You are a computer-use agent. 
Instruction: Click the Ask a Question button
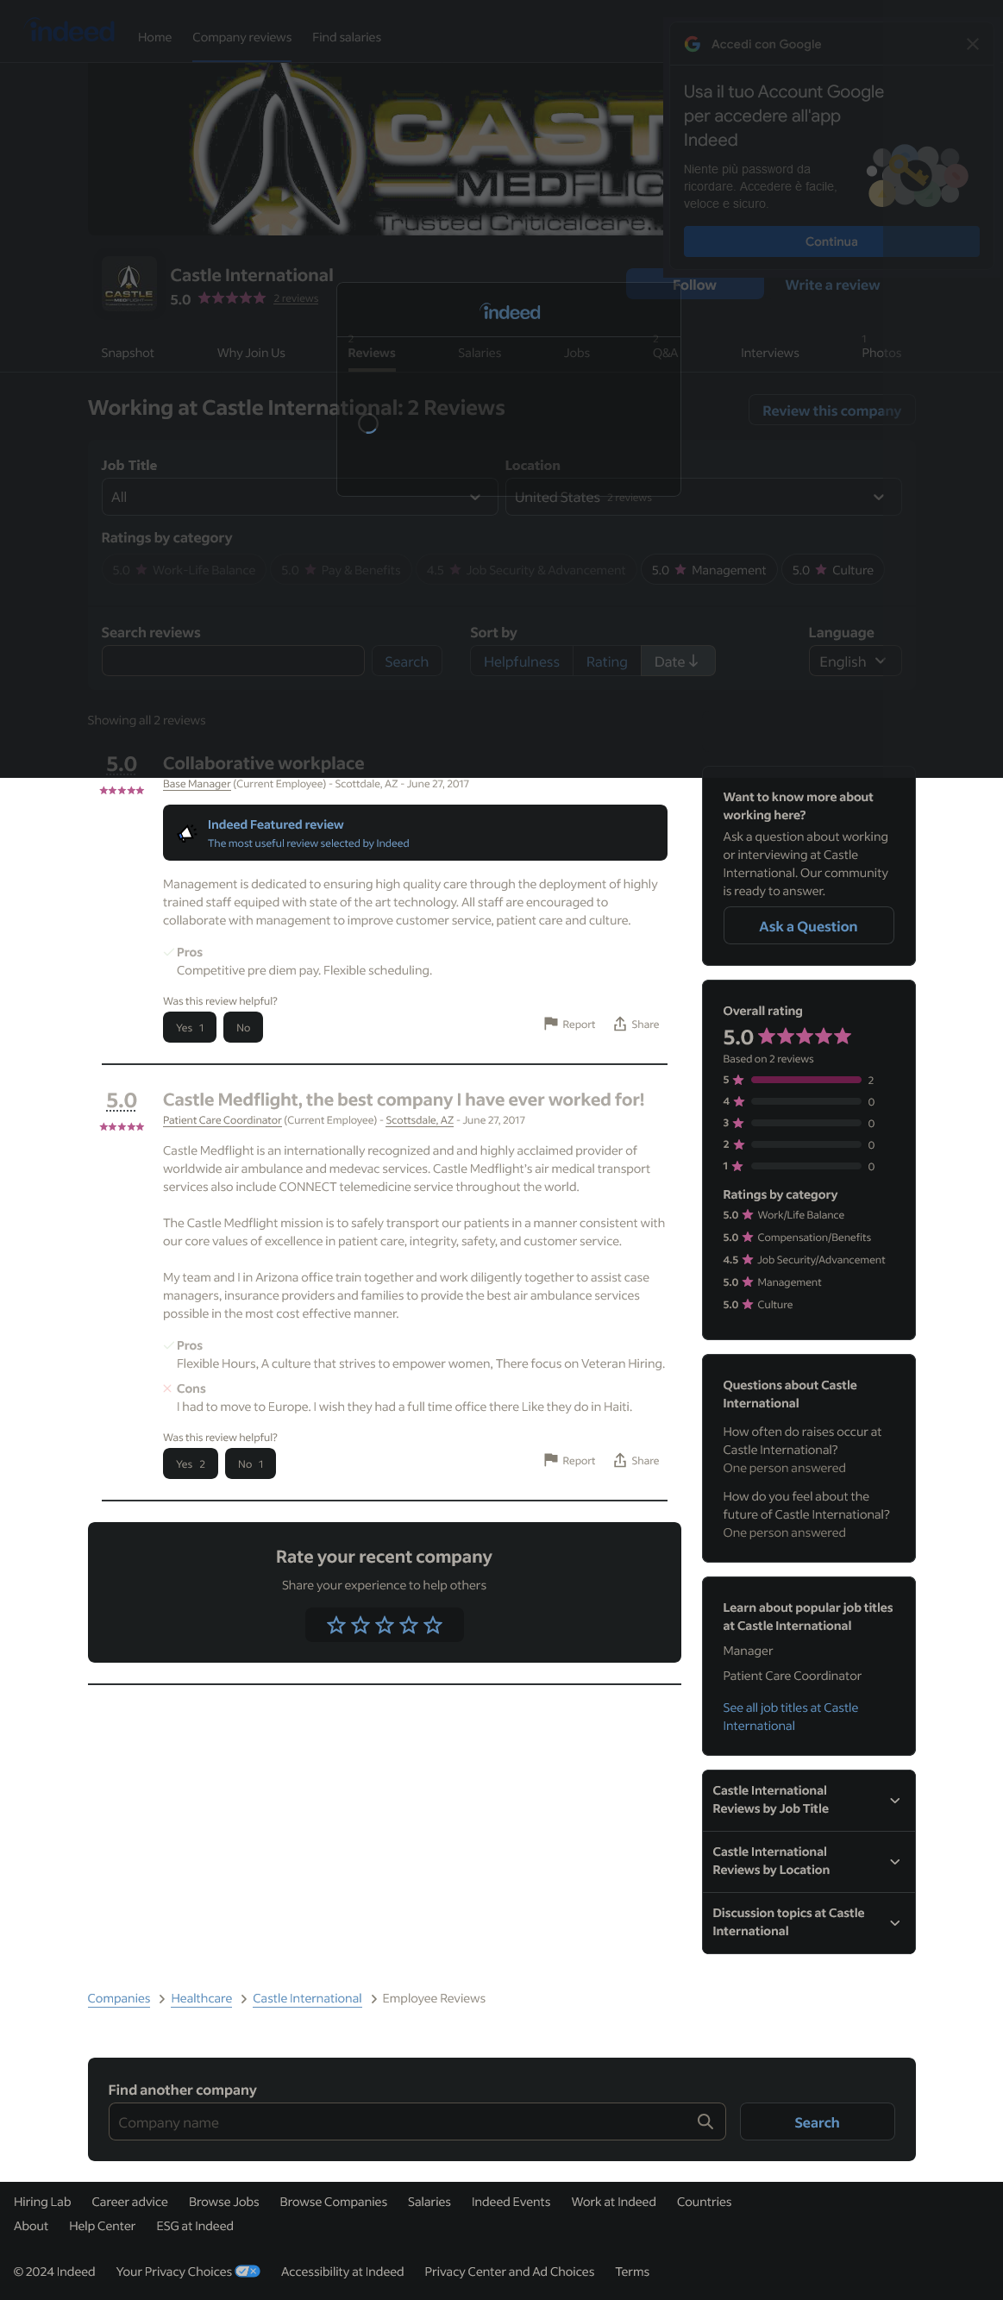(808, 926)
